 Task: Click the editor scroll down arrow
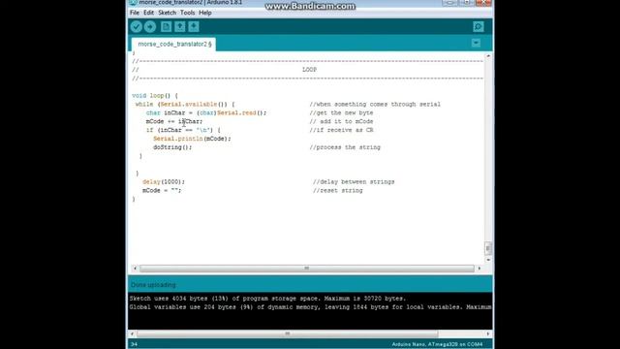pyautogui.click(x=488, y=260)
